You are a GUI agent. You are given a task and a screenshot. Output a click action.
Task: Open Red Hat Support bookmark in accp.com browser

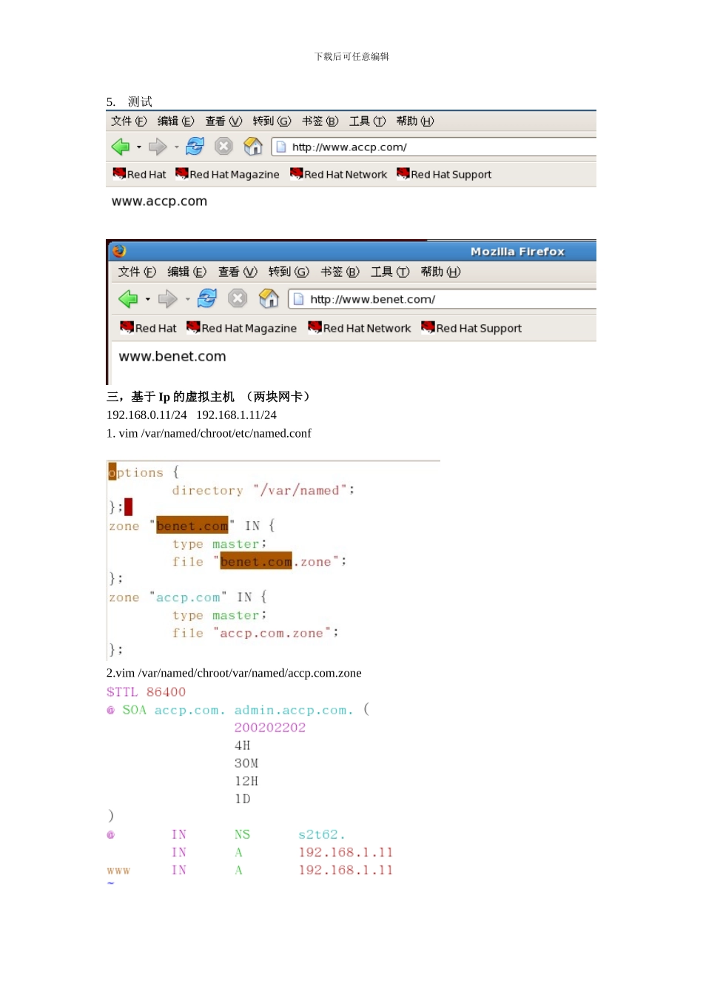click(444, 174)
